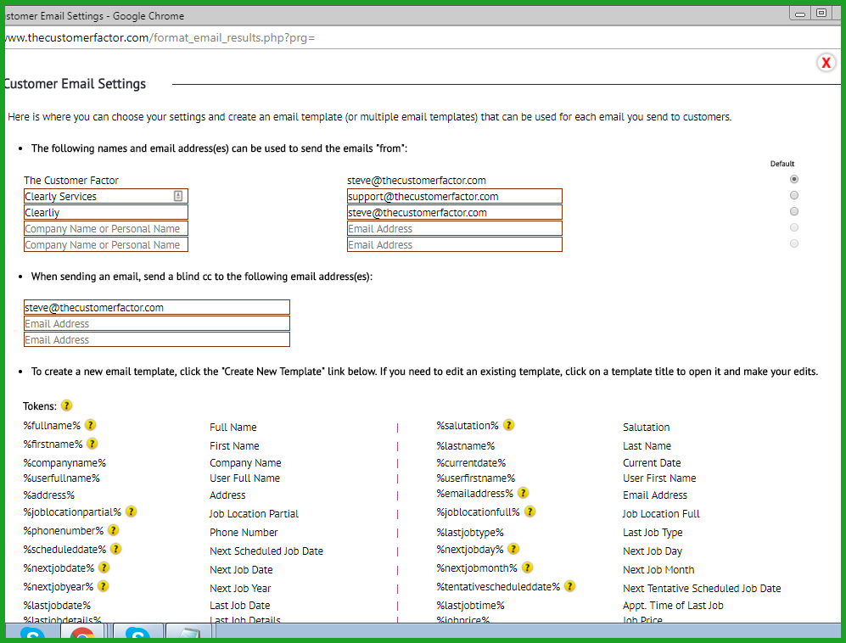This screenshot has height=643, width=846.
Task: Open the help icon beside the Tokens label
Action: (x=66, y=405)
